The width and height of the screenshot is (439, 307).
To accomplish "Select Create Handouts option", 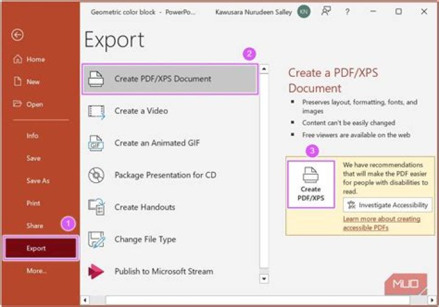I will pyautogui.click(x=170, y=207).
